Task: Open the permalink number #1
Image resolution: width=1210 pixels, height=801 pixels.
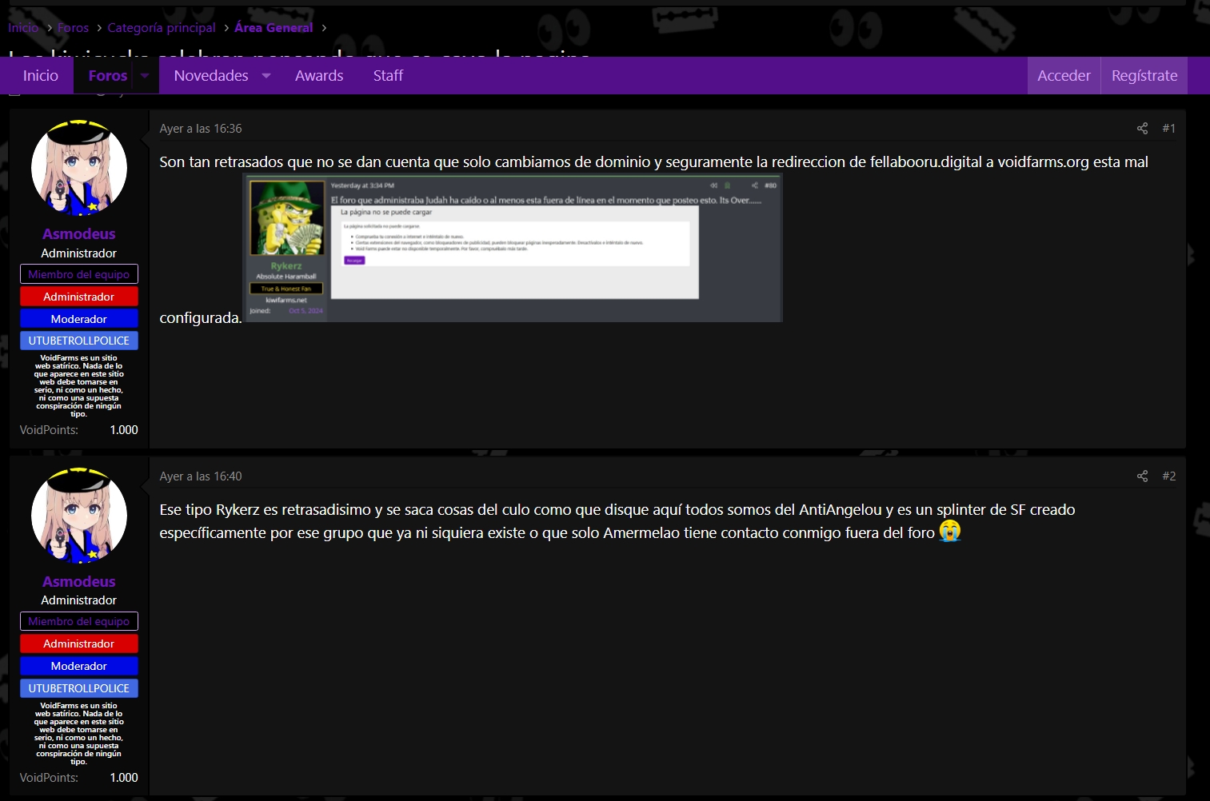Action: tap(1168, 128)
